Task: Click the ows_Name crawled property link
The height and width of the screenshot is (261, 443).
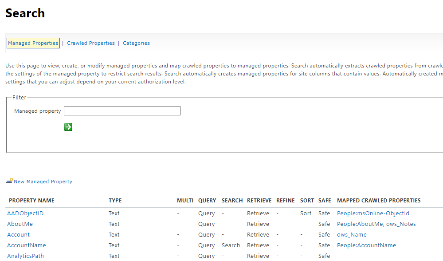Action: [352, 234]
